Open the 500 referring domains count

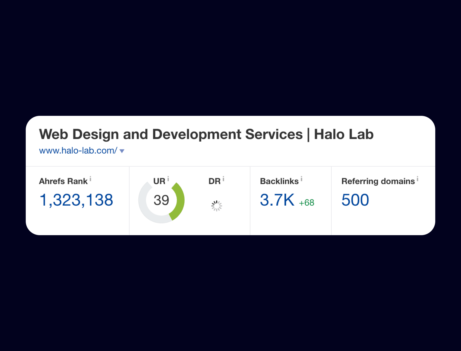tap(355, 200)
